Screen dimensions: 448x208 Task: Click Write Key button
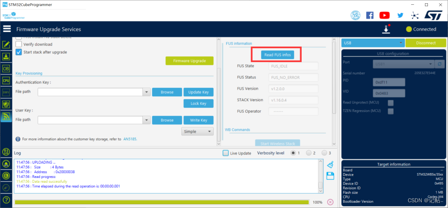pyautogui.click(x=198, y=120)
